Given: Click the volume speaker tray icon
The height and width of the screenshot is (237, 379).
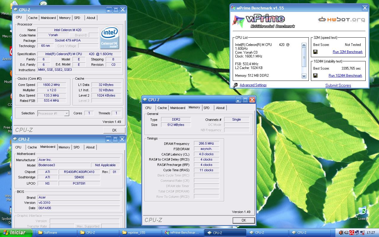Looking at the screenshot, I should tap(341, 233).
